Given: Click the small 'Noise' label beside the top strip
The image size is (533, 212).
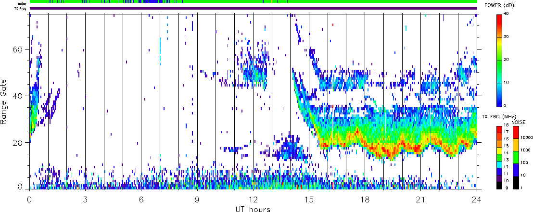Looking at the screenshot, I should pyautogui.click(x=23, y=4).
